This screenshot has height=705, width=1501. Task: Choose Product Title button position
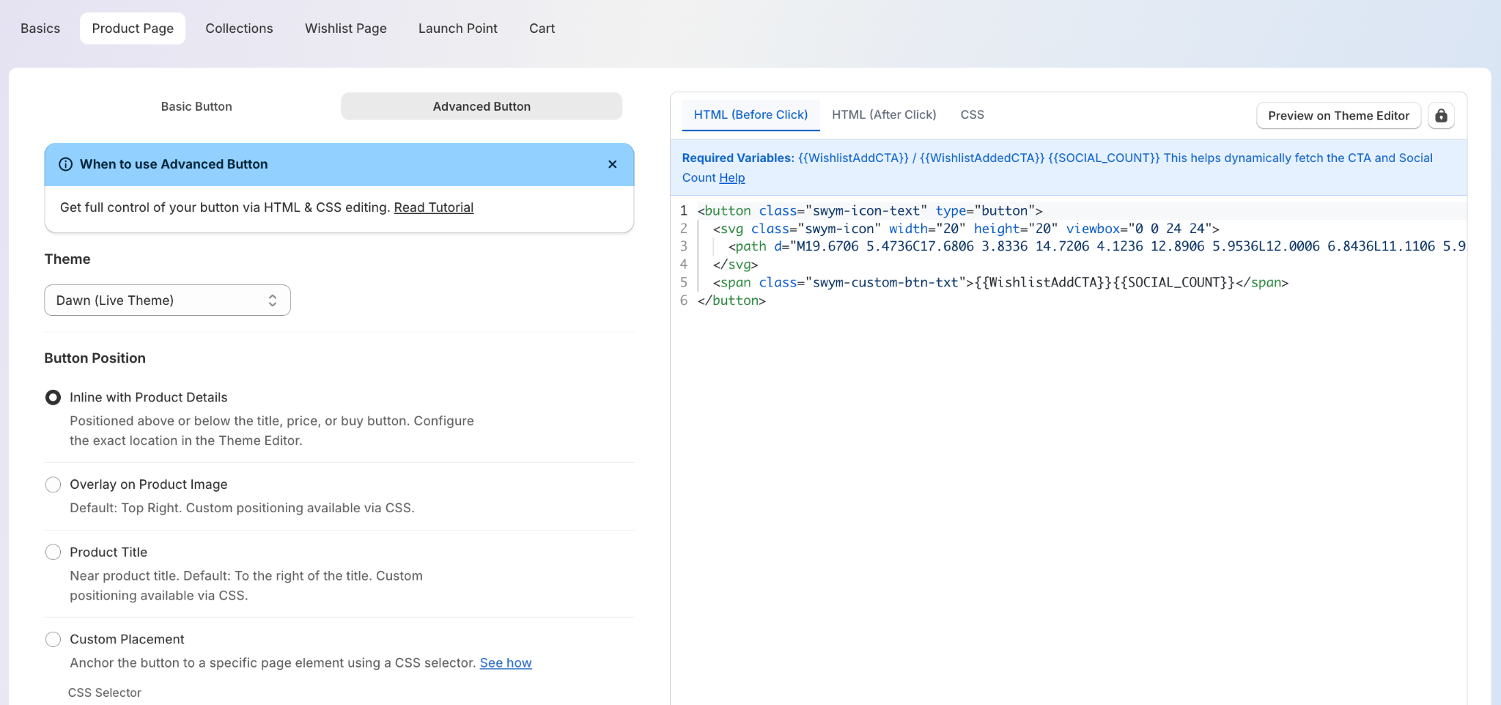[x=53, y=552]
